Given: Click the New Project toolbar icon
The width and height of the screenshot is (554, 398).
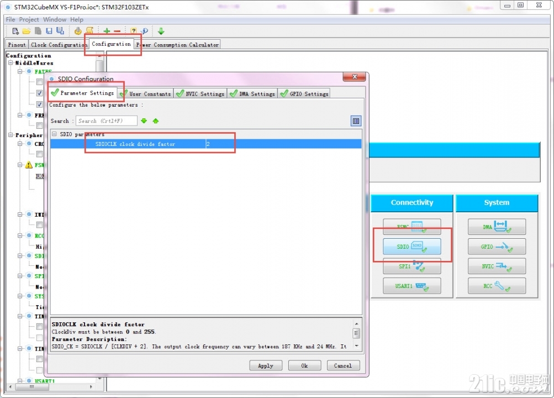Looking at the screenshot, I should (15, 31).
